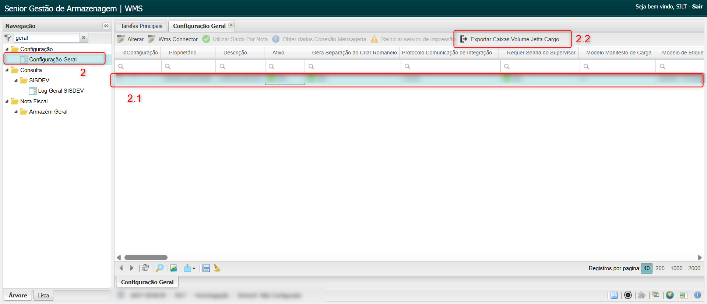707x304 pixels.
Task: Open the export dropdown arrow
Action: point(194,268)
